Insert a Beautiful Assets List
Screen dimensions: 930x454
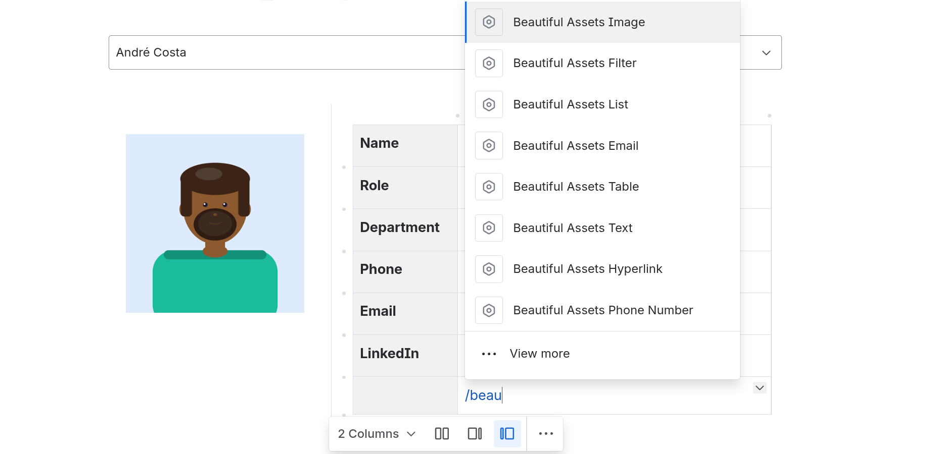(x=571, y=104)
